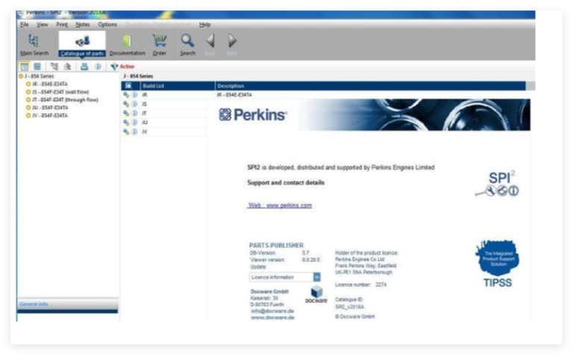Open the Documentation section
The height and width of the screenshot is (355, 573).
127,45
